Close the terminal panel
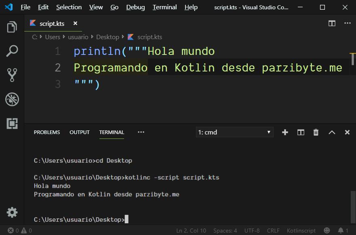This screenshot has width=356, height=235. [x=347, y=132]
